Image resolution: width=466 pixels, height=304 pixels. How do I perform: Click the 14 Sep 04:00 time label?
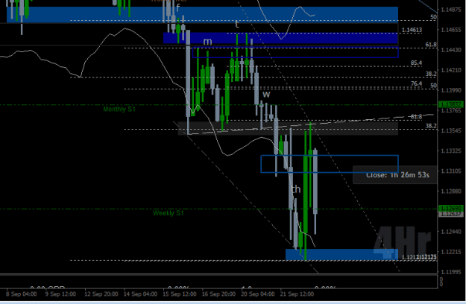pos(140,294)
